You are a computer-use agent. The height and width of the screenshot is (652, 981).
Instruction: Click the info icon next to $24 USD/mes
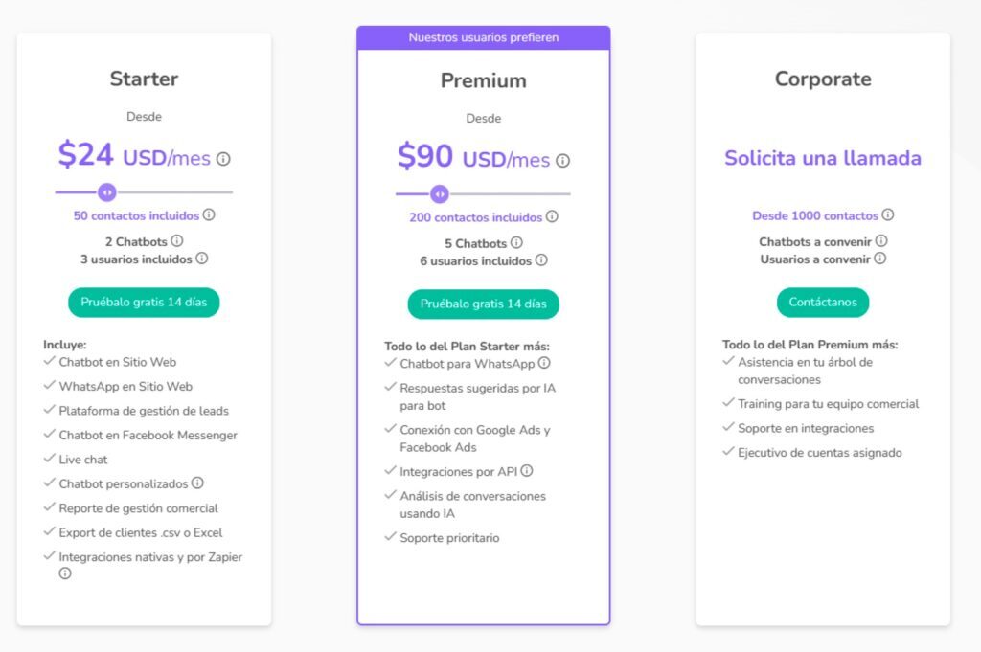221,160
